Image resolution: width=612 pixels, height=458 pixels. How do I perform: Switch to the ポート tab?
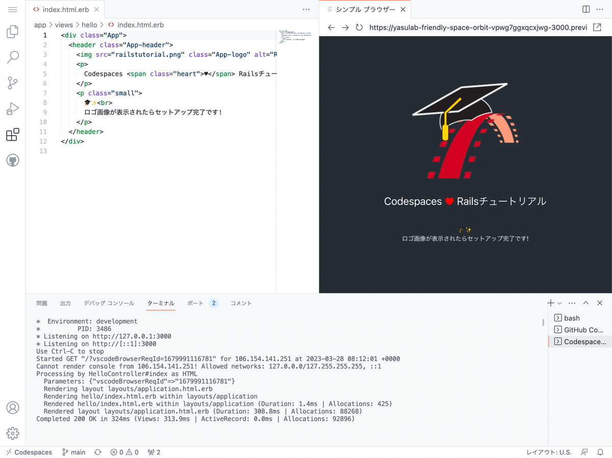pyautogui.click(x=195, y=303)
